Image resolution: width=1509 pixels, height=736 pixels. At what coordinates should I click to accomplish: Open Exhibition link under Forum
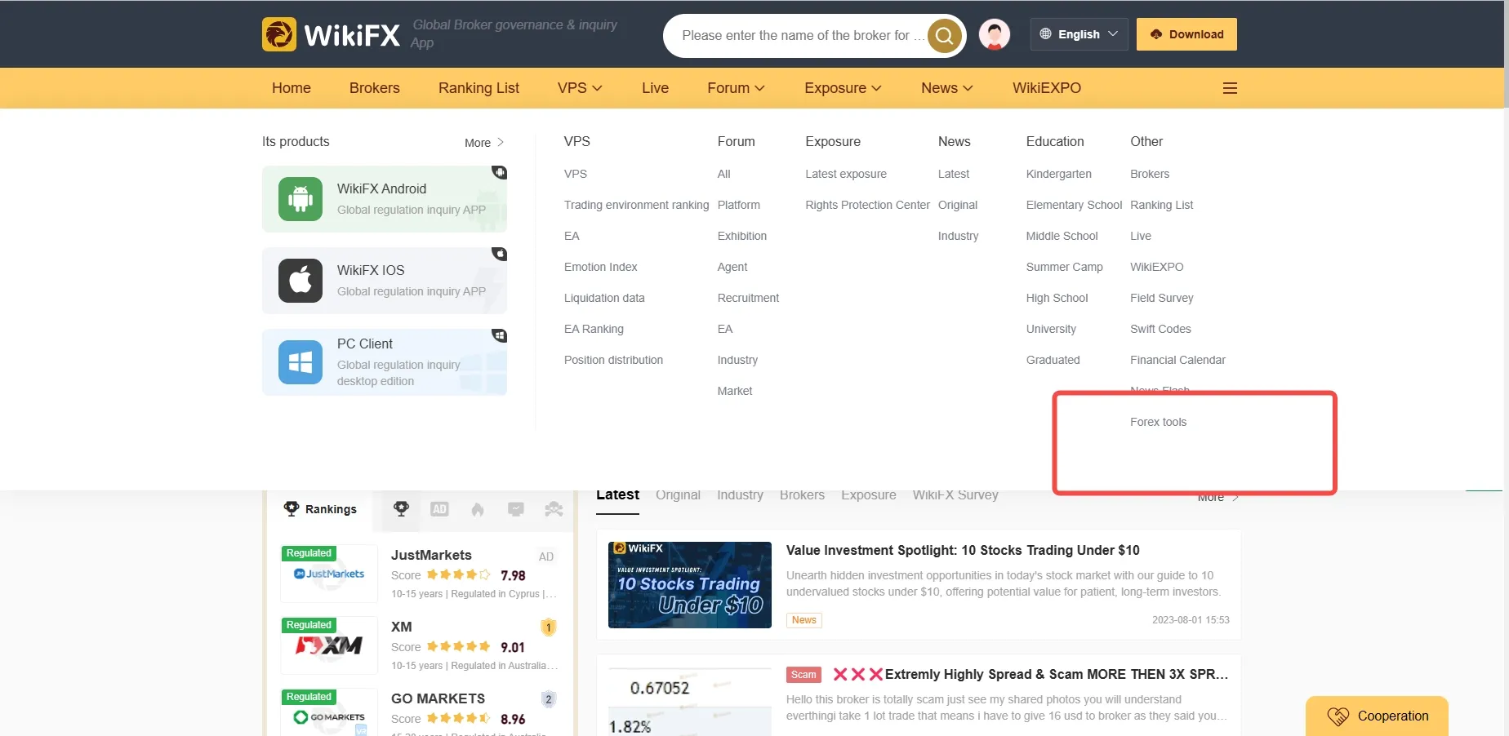(742, 236)
